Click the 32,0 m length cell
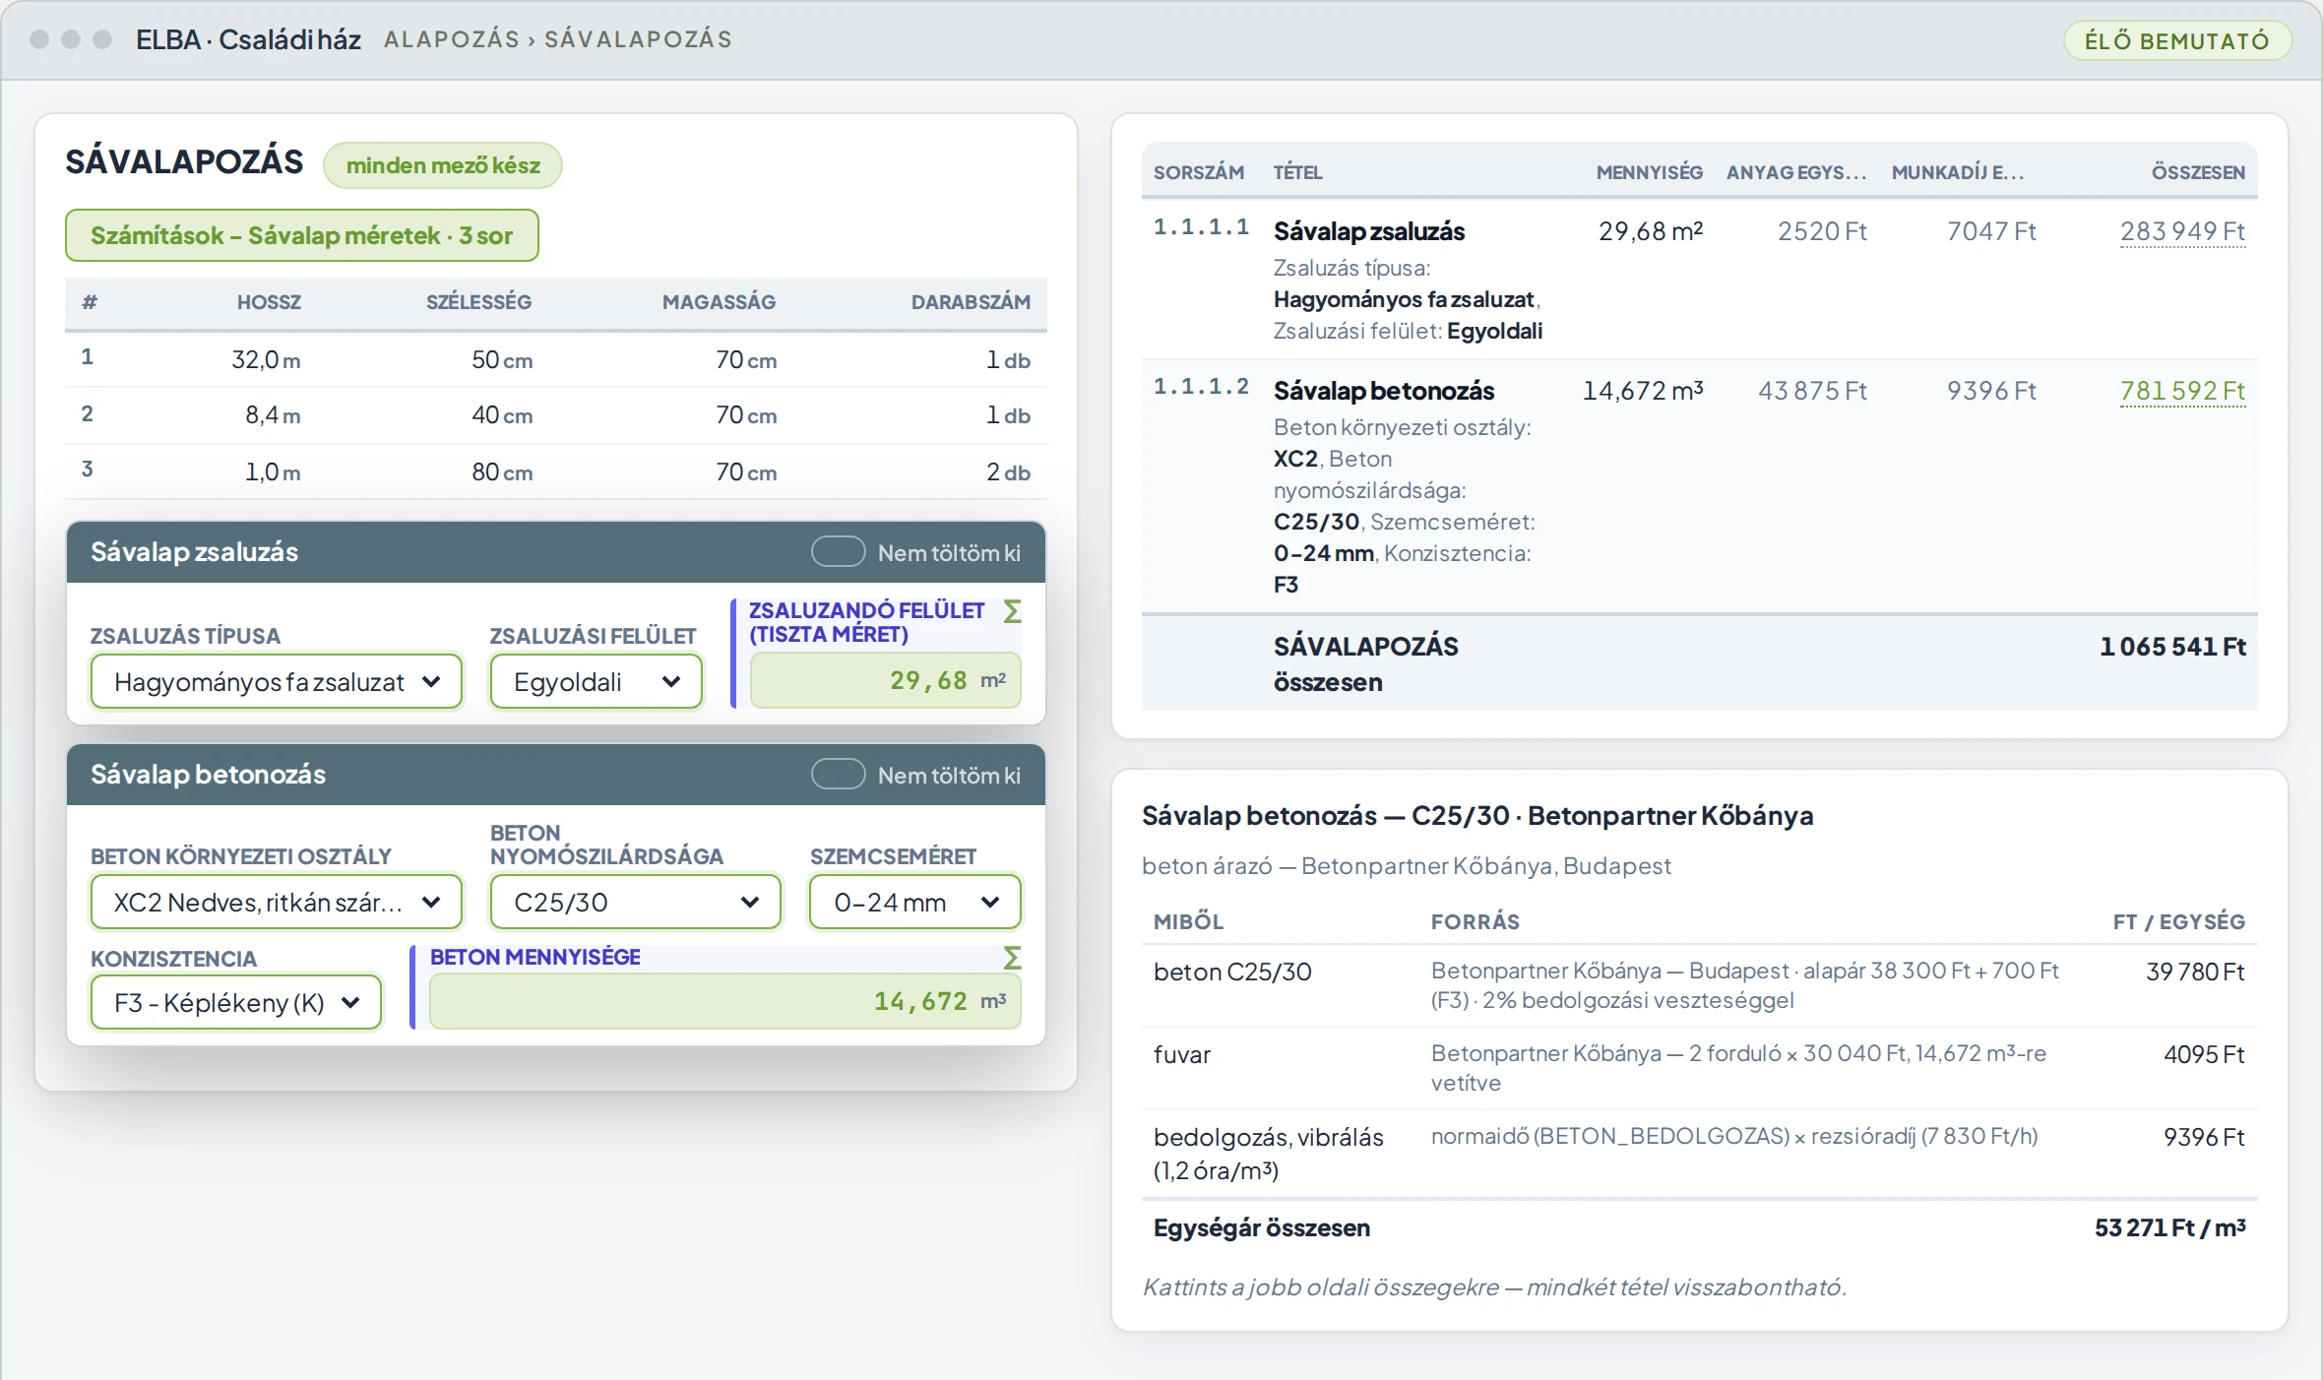Screen dimensions: 2323x1380 coord(266,360)
